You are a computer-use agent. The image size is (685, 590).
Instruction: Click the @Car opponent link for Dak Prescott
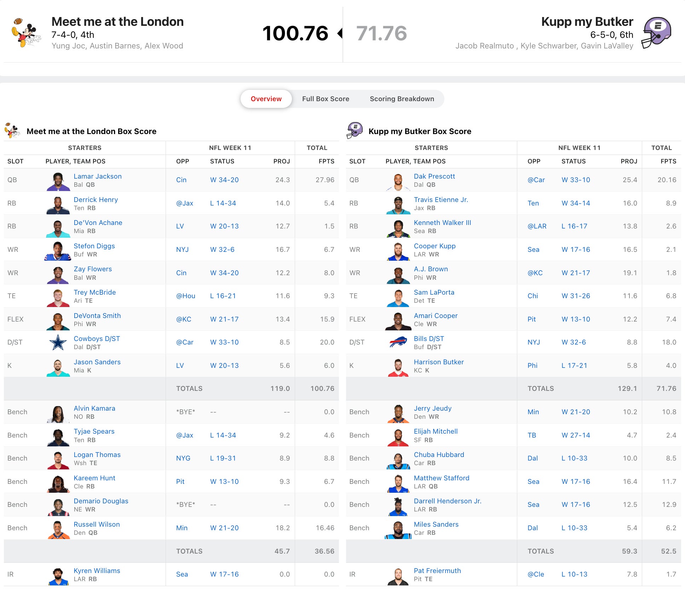point(536,180)
